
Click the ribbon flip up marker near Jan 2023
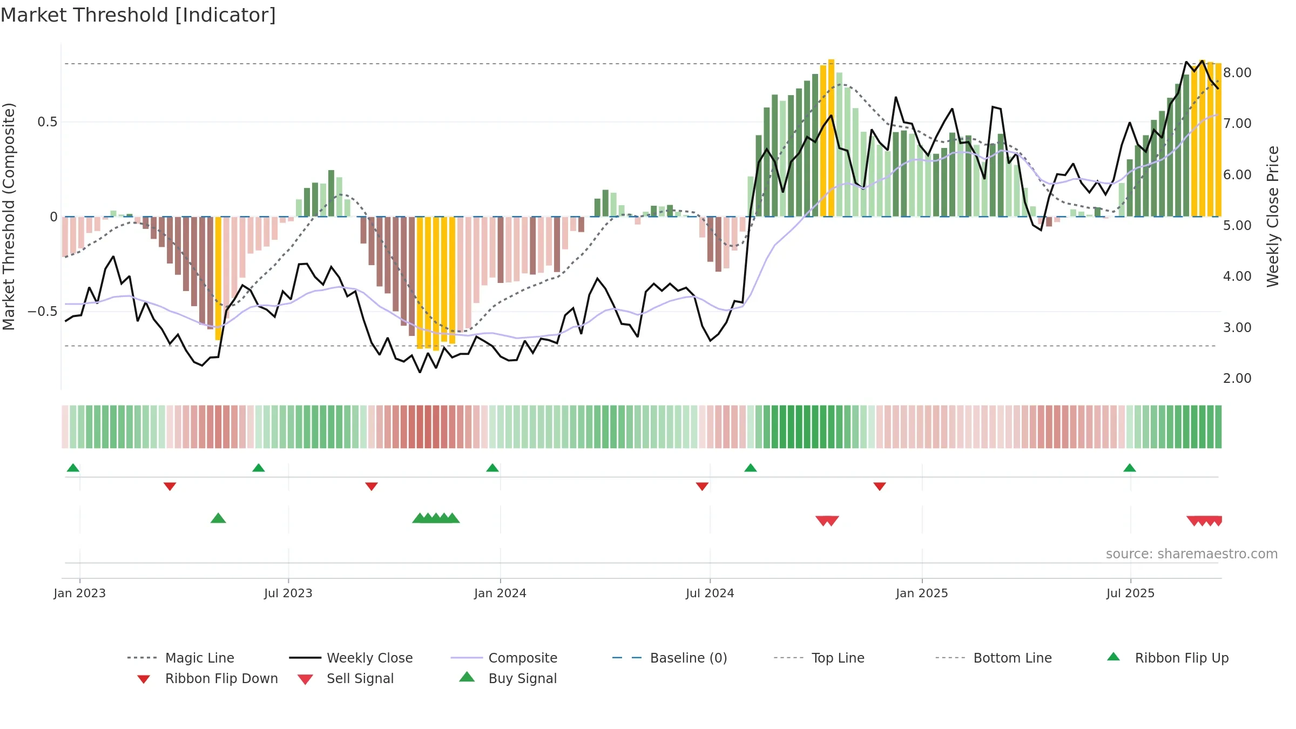[73, 468]
